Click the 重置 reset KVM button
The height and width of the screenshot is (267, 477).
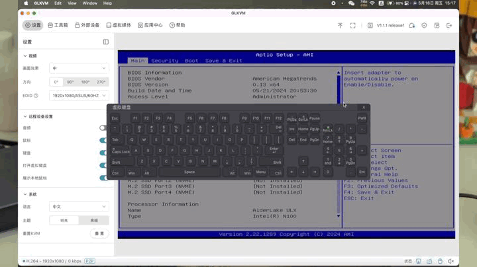99,234
